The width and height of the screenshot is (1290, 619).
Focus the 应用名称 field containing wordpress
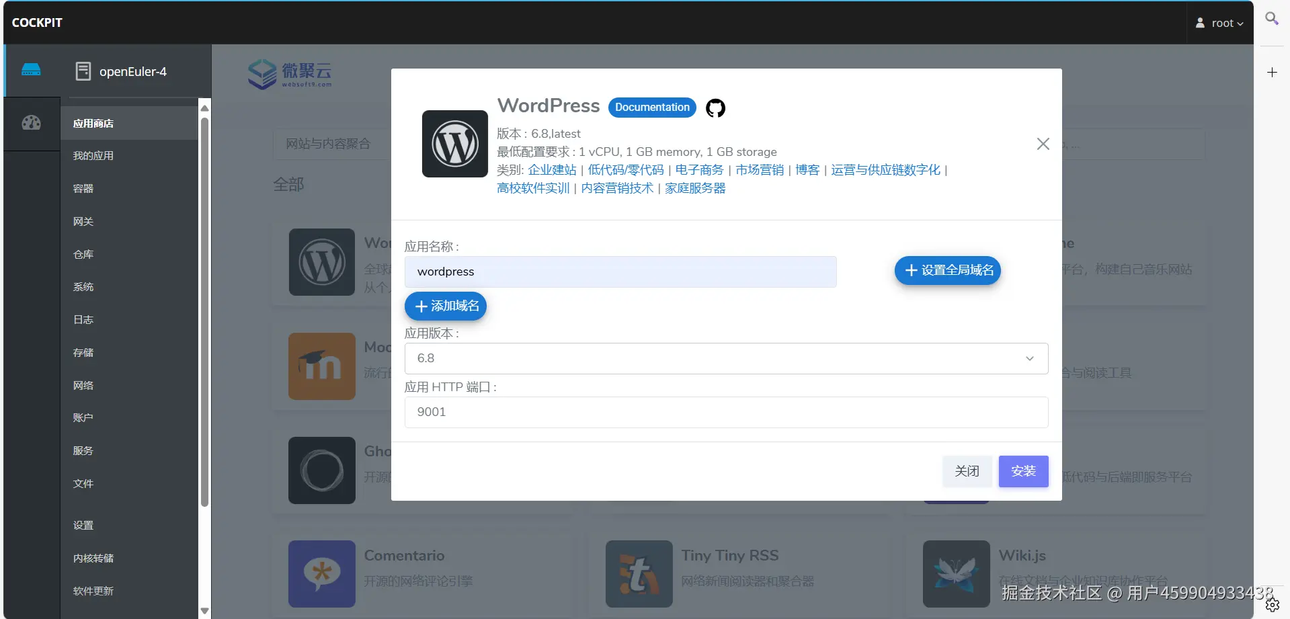(x=620, y=272)
